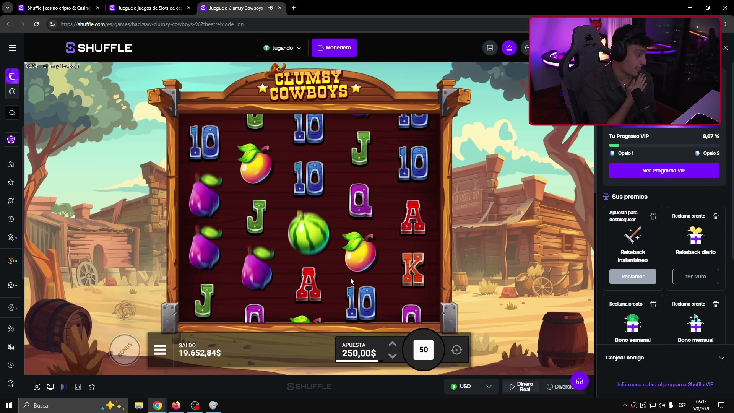Image resolution: width=734 pixels, height=413 pixels.
Task: Open the USD currency dropdown
Action: click(471, 387)
